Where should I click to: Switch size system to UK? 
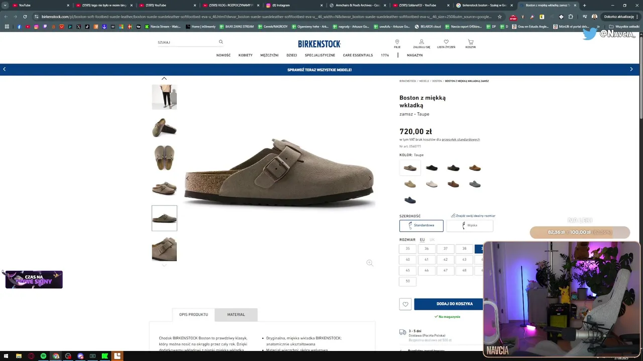click(x=432, y=240)
